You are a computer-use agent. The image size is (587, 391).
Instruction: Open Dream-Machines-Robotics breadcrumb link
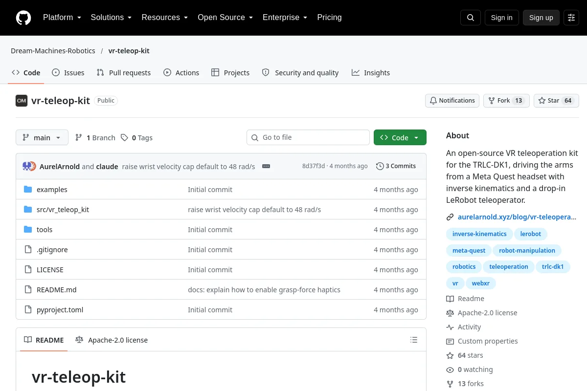tap(53, 51)
